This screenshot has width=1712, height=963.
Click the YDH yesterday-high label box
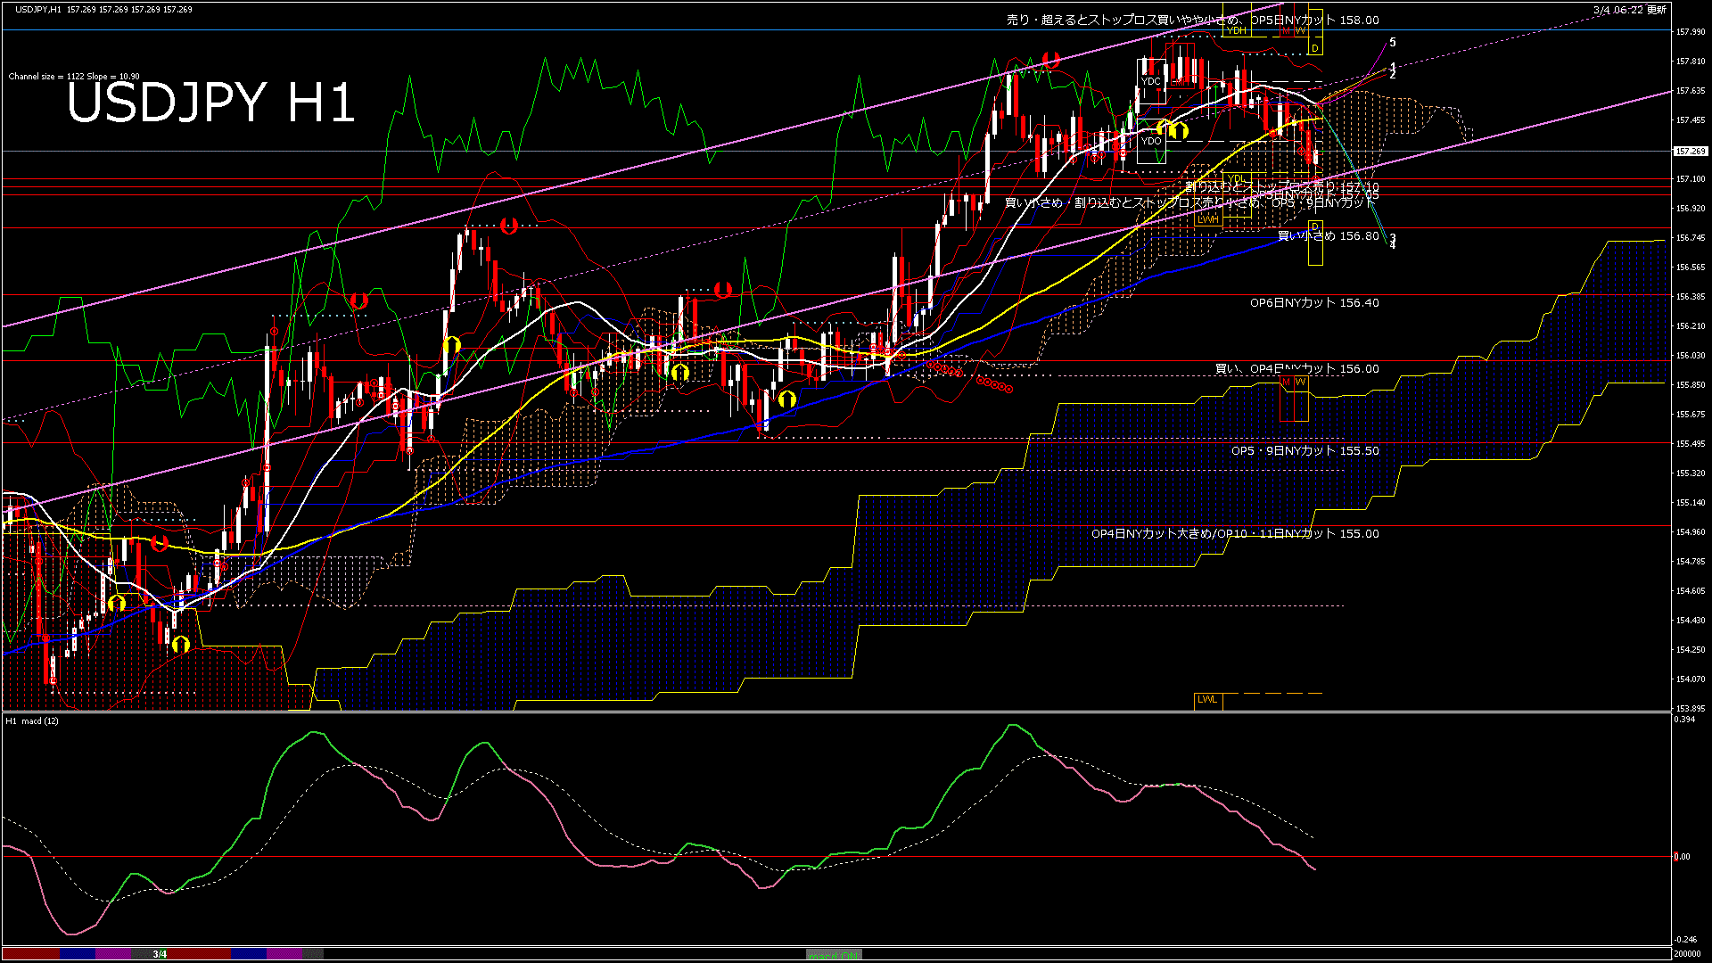[1237, 30]
